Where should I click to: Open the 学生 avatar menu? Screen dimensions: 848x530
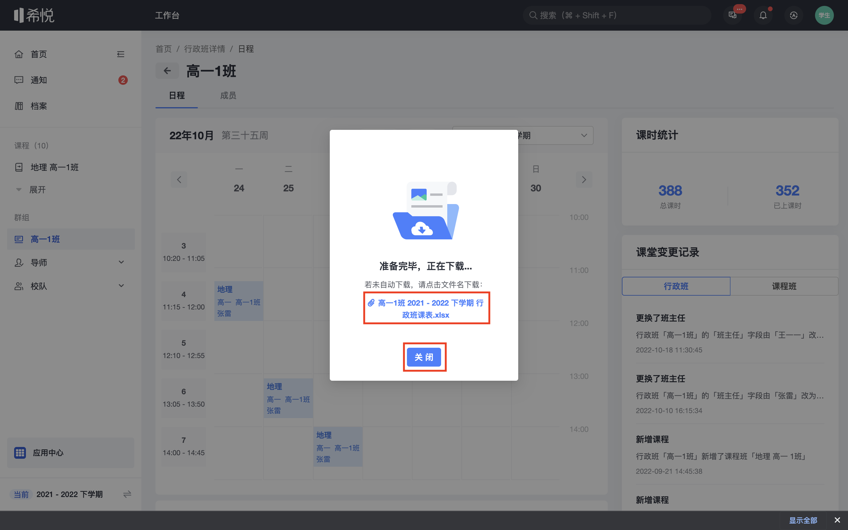[x=824, y=15]
